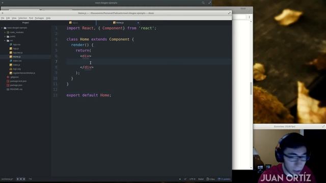Click the logo.svg file icon
This screenshot has width=326, height=183.
point(11,69)
